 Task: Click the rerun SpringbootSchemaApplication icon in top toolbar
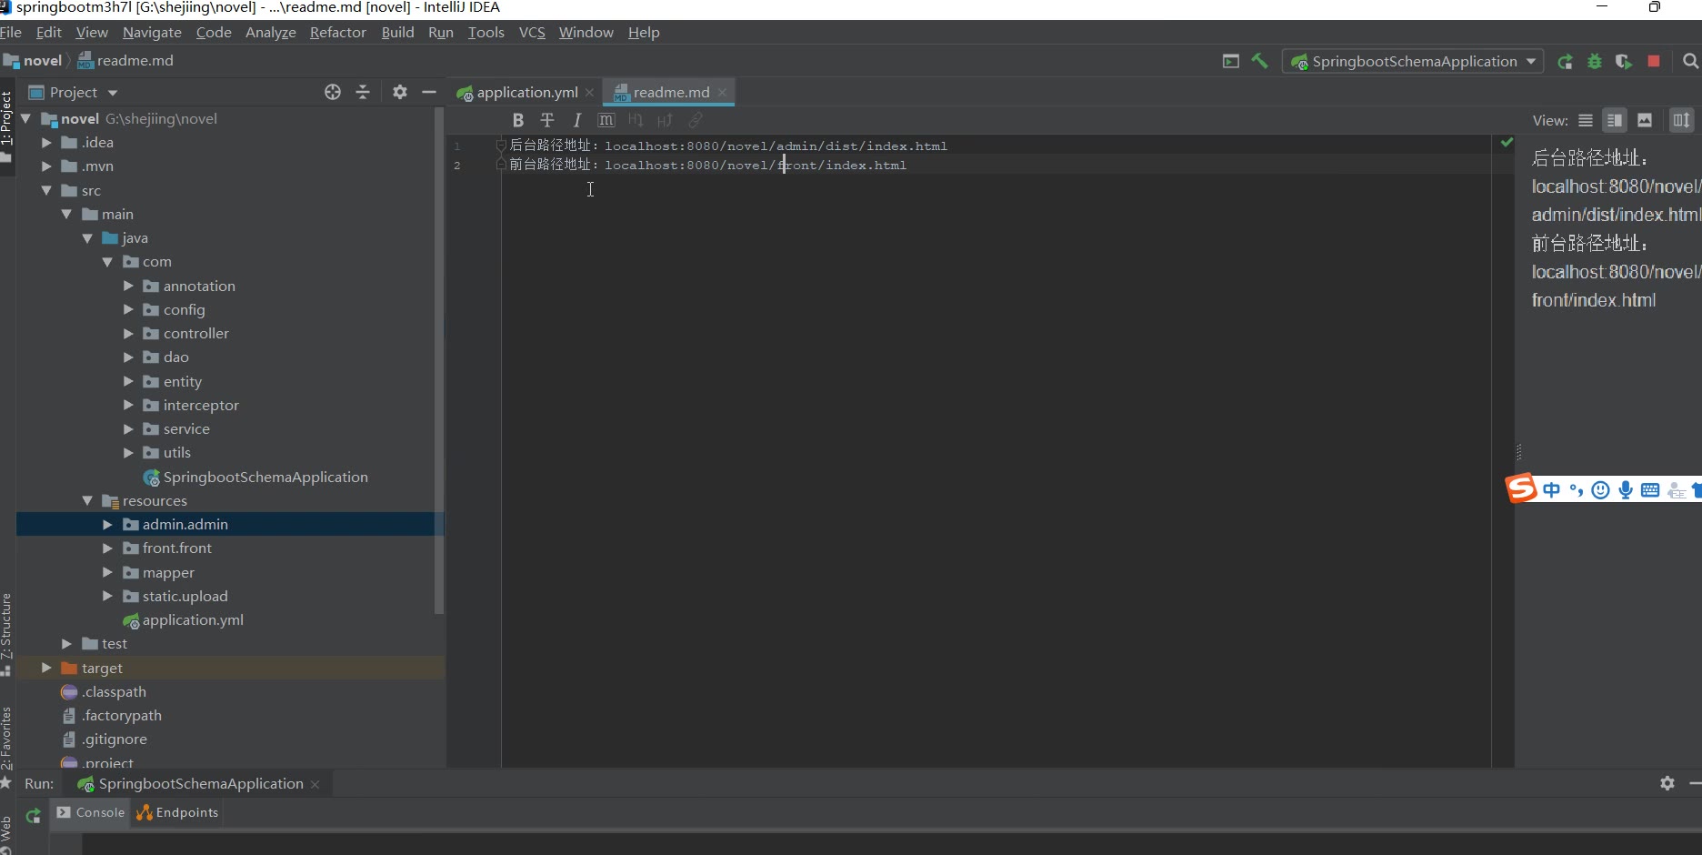pyautogui.click(x=1566, y=62)
